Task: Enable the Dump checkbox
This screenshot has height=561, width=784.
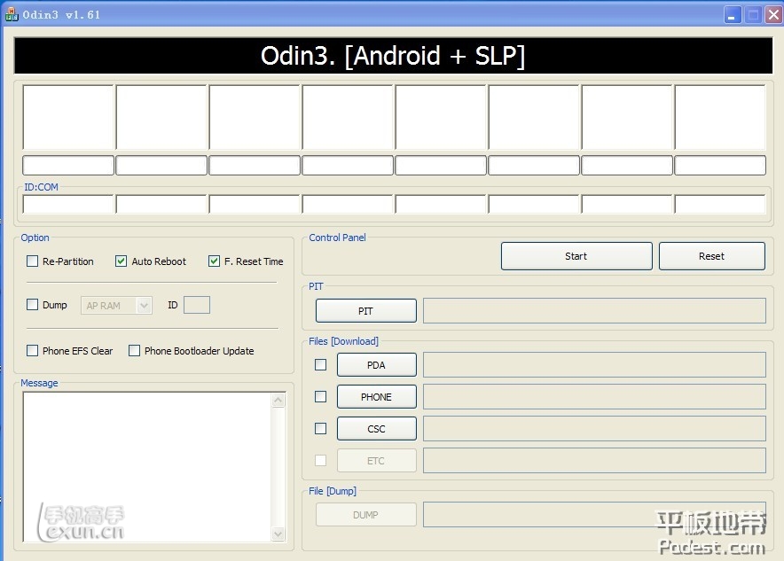Action: (x=33, y=305)
